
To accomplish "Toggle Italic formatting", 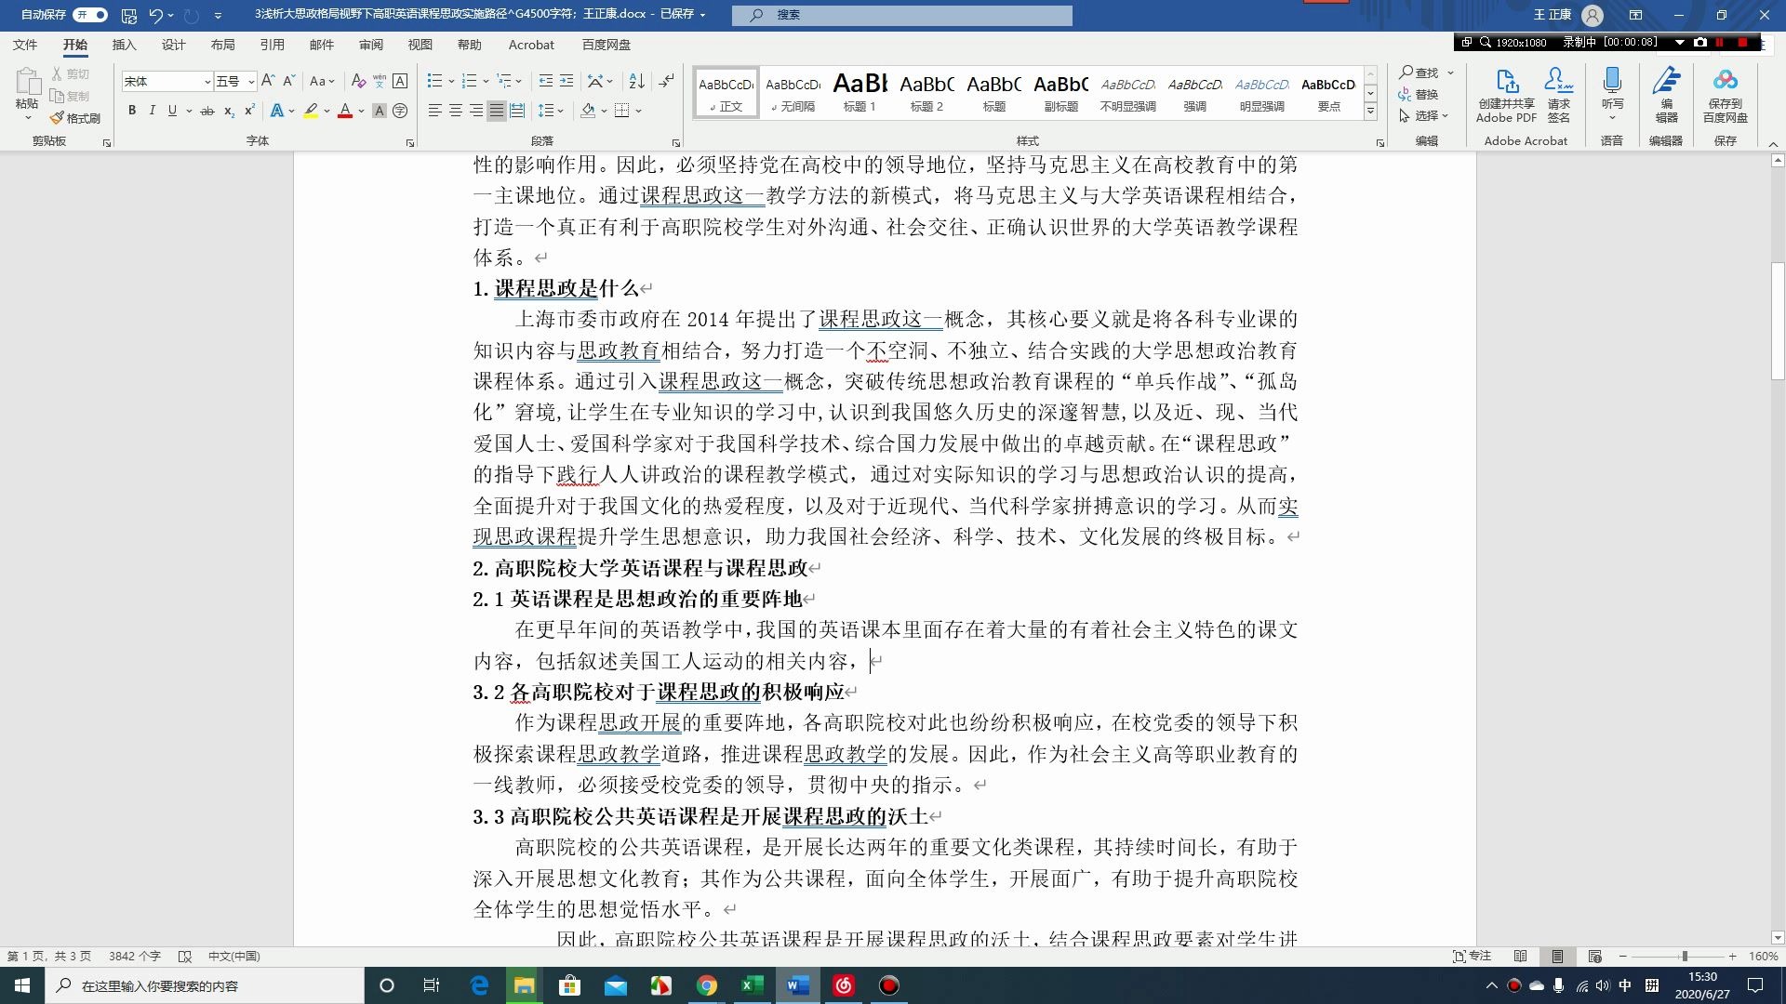I will point(152,111).
